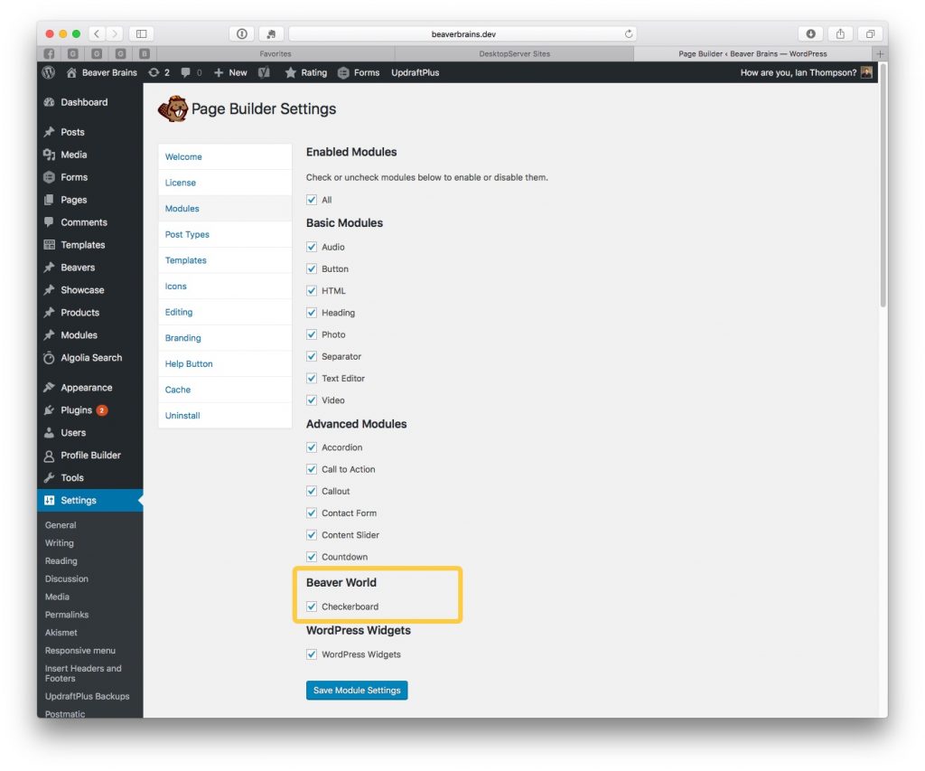Toggle the Countdown module checkbox
Viewport: 925px width, 771px height.
click(x=312, y=557)
